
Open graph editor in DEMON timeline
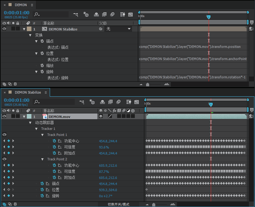click(131, 14)
